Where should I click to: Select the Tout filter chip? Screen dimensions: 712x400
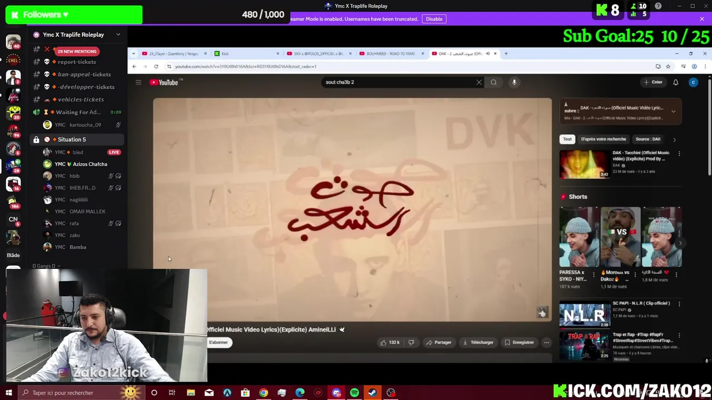click(567, 139)
